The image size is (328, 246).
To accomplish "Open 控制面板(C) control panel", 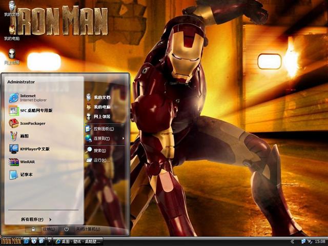I will pos(100,129).
